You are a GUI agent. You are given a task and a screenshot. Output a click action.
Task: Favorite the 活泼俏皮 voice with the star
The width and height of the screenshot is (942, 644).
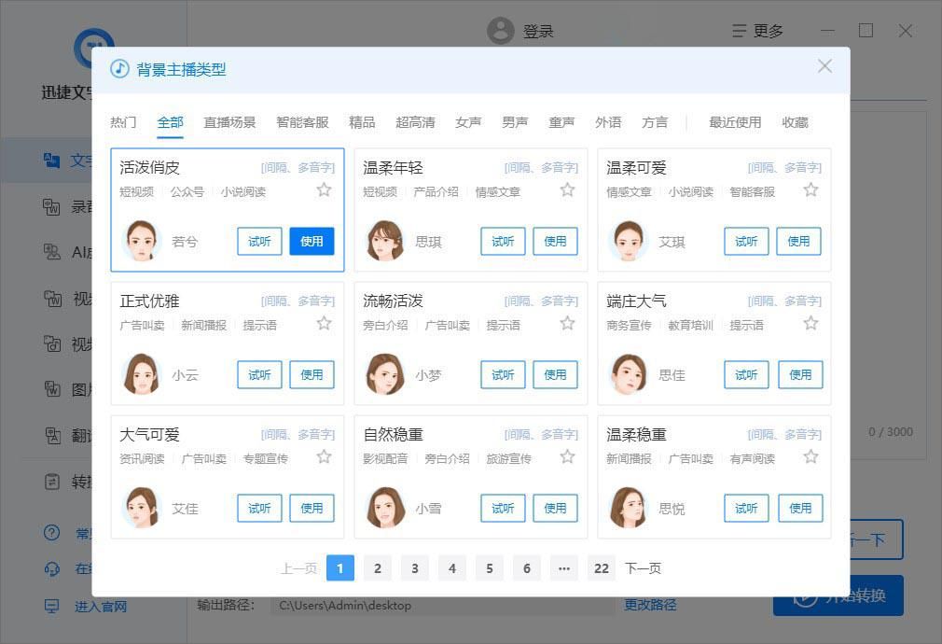[324, 189]
